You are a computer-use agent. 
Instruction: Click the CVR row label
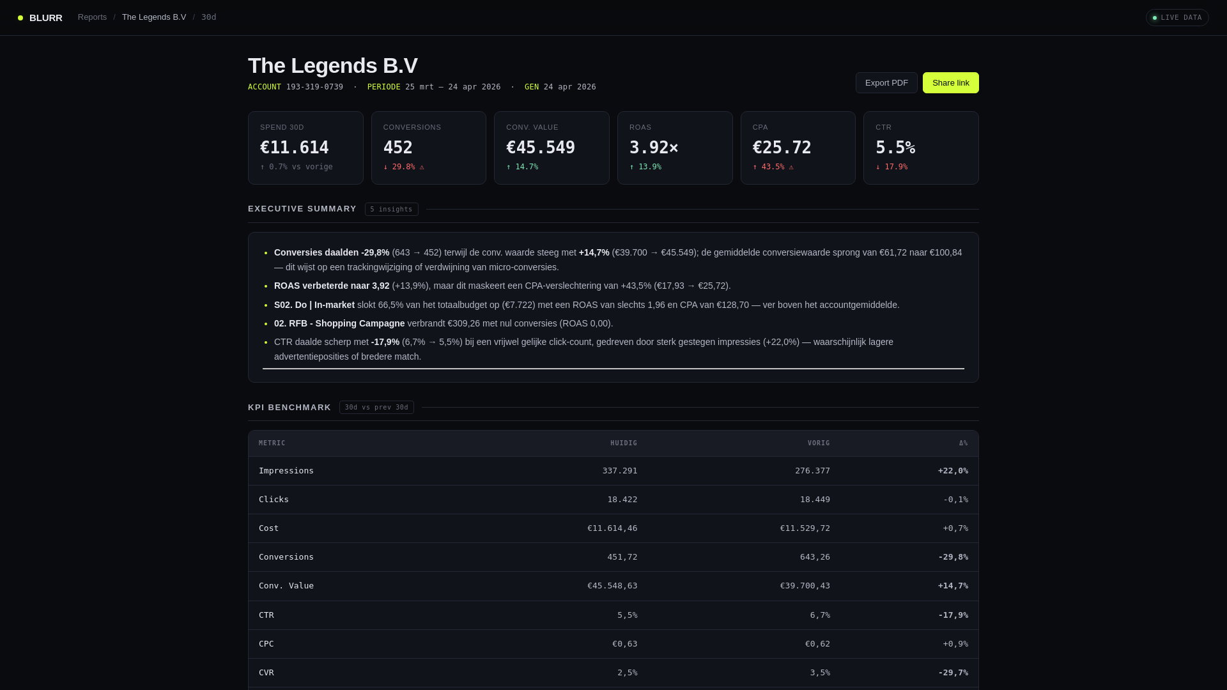point(266,673)
